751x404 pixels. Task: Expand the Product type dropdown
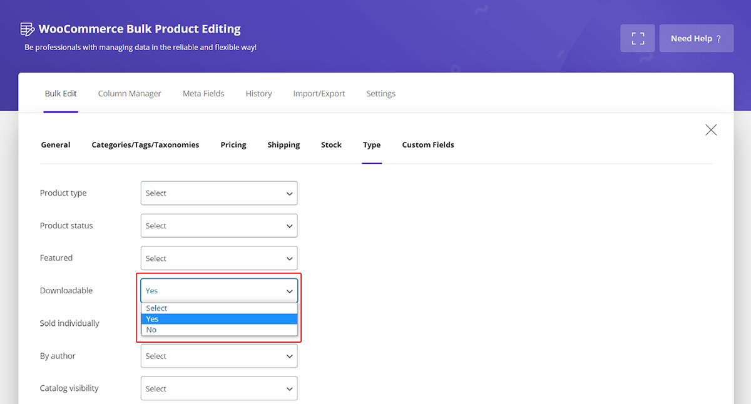[219, 193]
